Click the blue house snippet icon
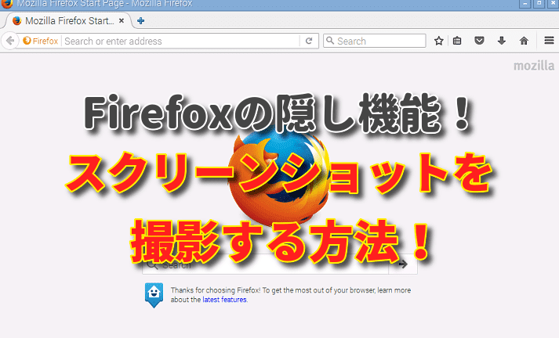The height and width of the screenshot is (338, 559). [x=154, y=295]
